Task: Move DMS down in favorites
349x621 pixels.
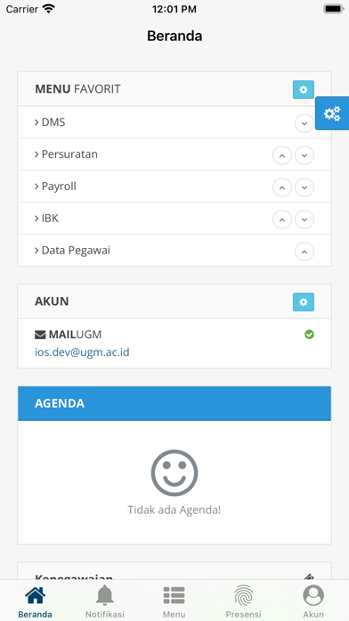Action: [304, 123]
